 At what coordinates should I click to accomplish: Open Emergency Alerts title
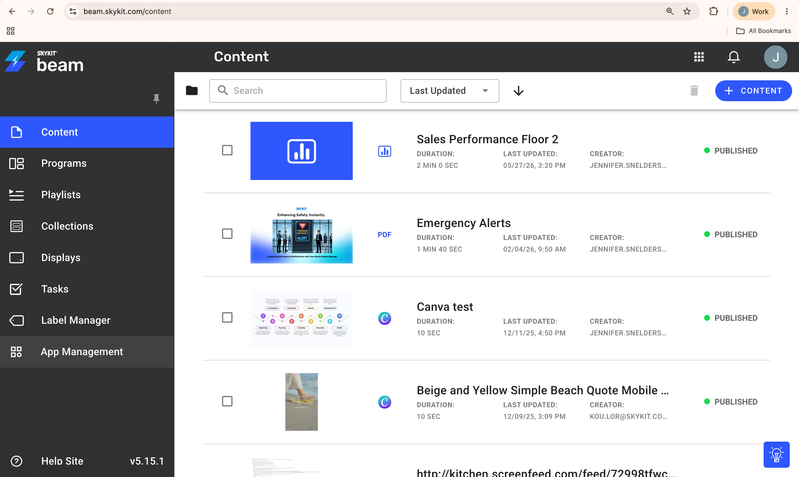click(x=464, y=223)
